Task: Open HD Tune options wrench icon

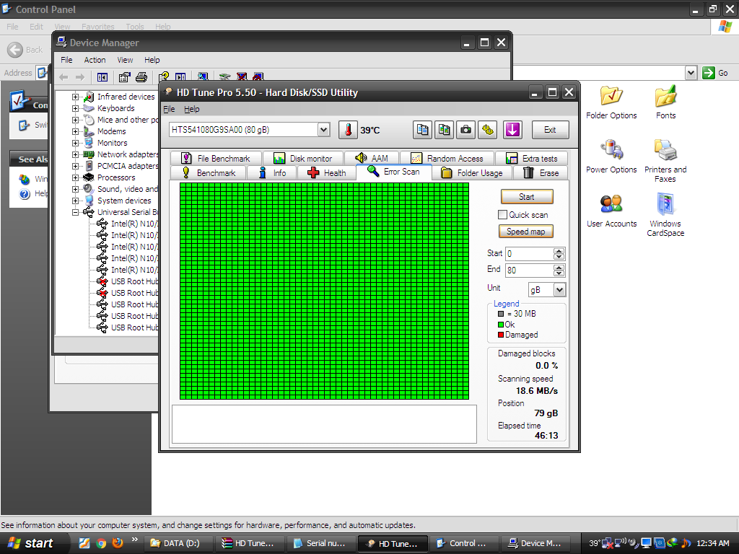Action: tap(489, 130)
